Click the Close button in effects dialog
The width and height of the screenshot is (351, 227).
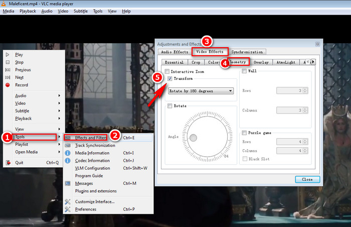307,179
